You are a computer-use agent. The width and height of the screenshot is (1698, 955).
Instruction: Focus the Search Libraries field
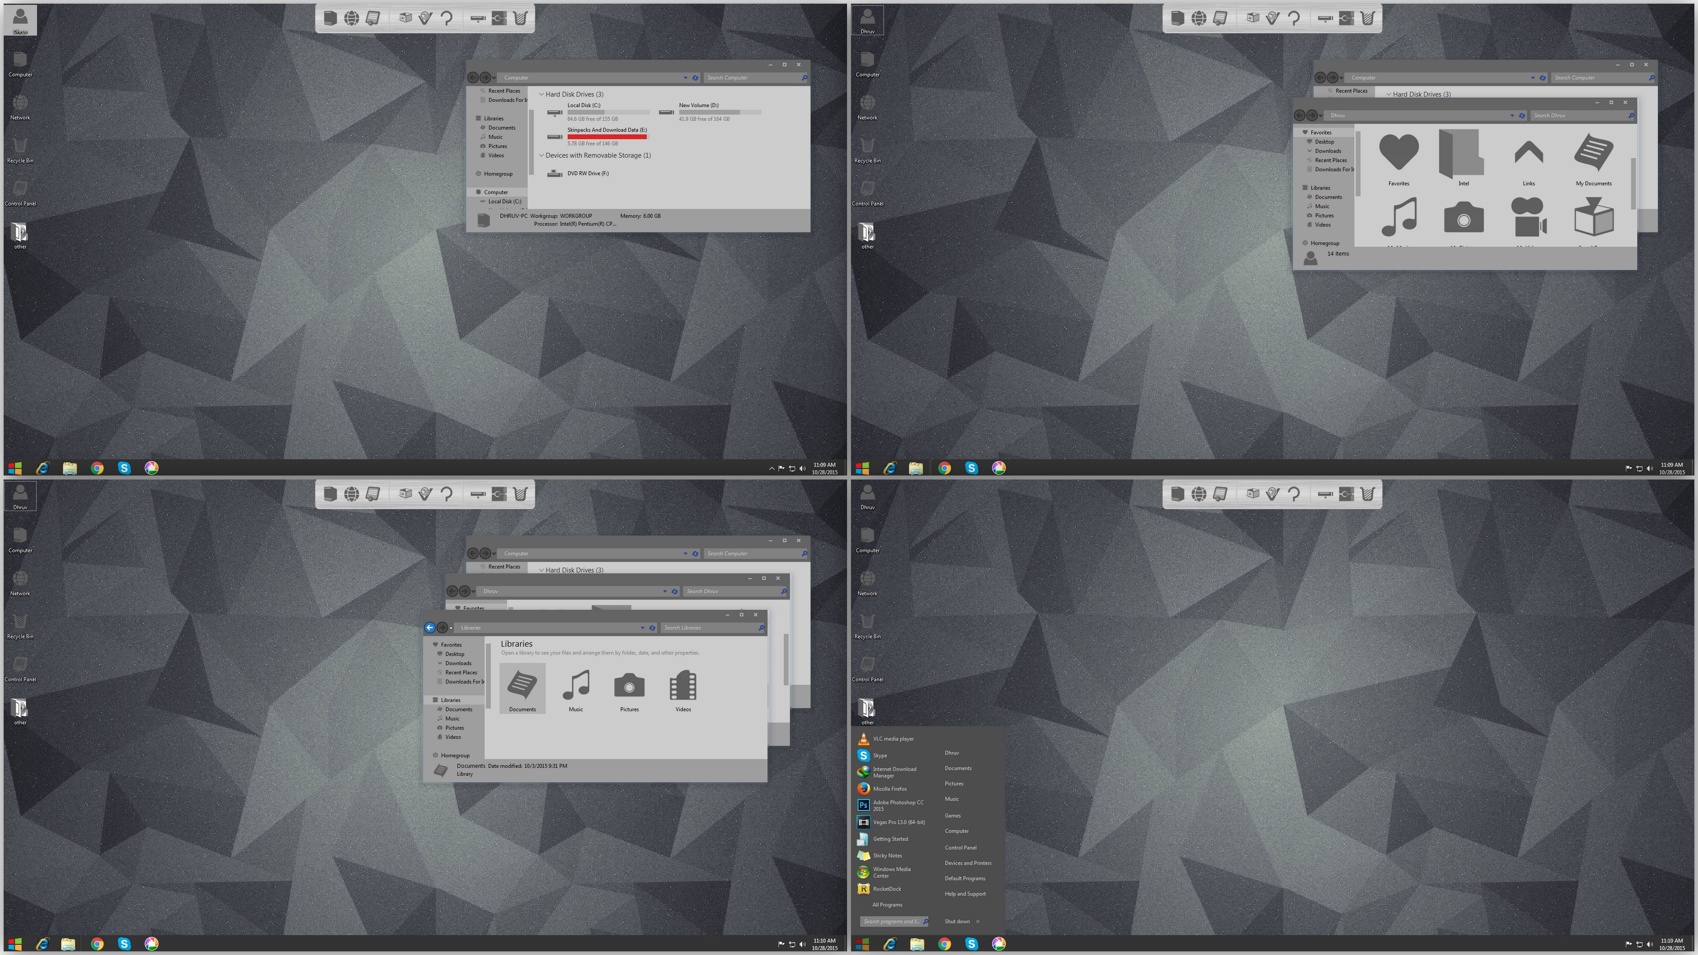713,628
